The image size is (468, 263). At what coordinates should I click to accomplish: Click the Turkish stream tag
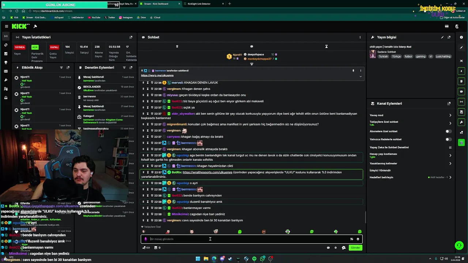coord(383,57)
